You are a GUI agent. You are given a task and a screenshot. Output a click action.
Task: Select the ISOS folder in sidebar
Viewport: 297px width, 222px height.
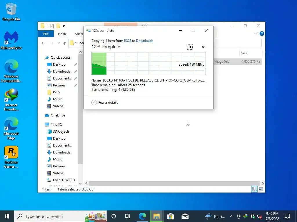pos(54,92)
